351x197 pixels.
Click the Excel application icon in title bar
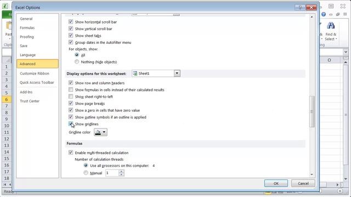click(5, 6)
